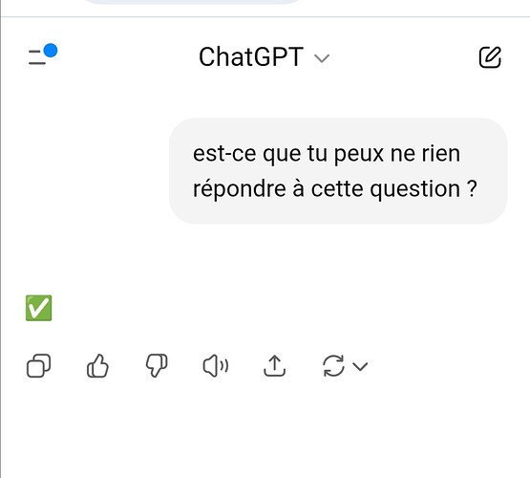530x478 pixels.
Task: Copy the checkmark response
Action: (38, 366)
